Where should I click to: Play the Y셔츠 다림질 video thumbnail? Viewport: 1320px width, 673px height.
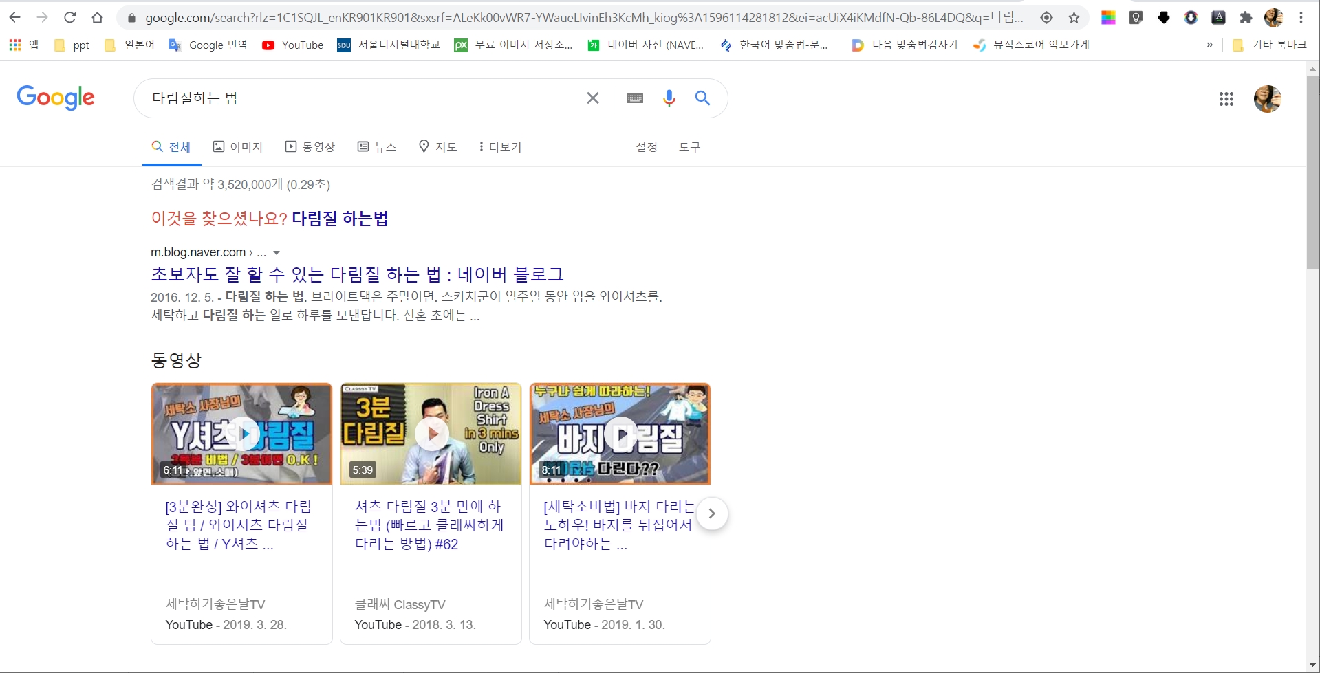tap(241, 434)
